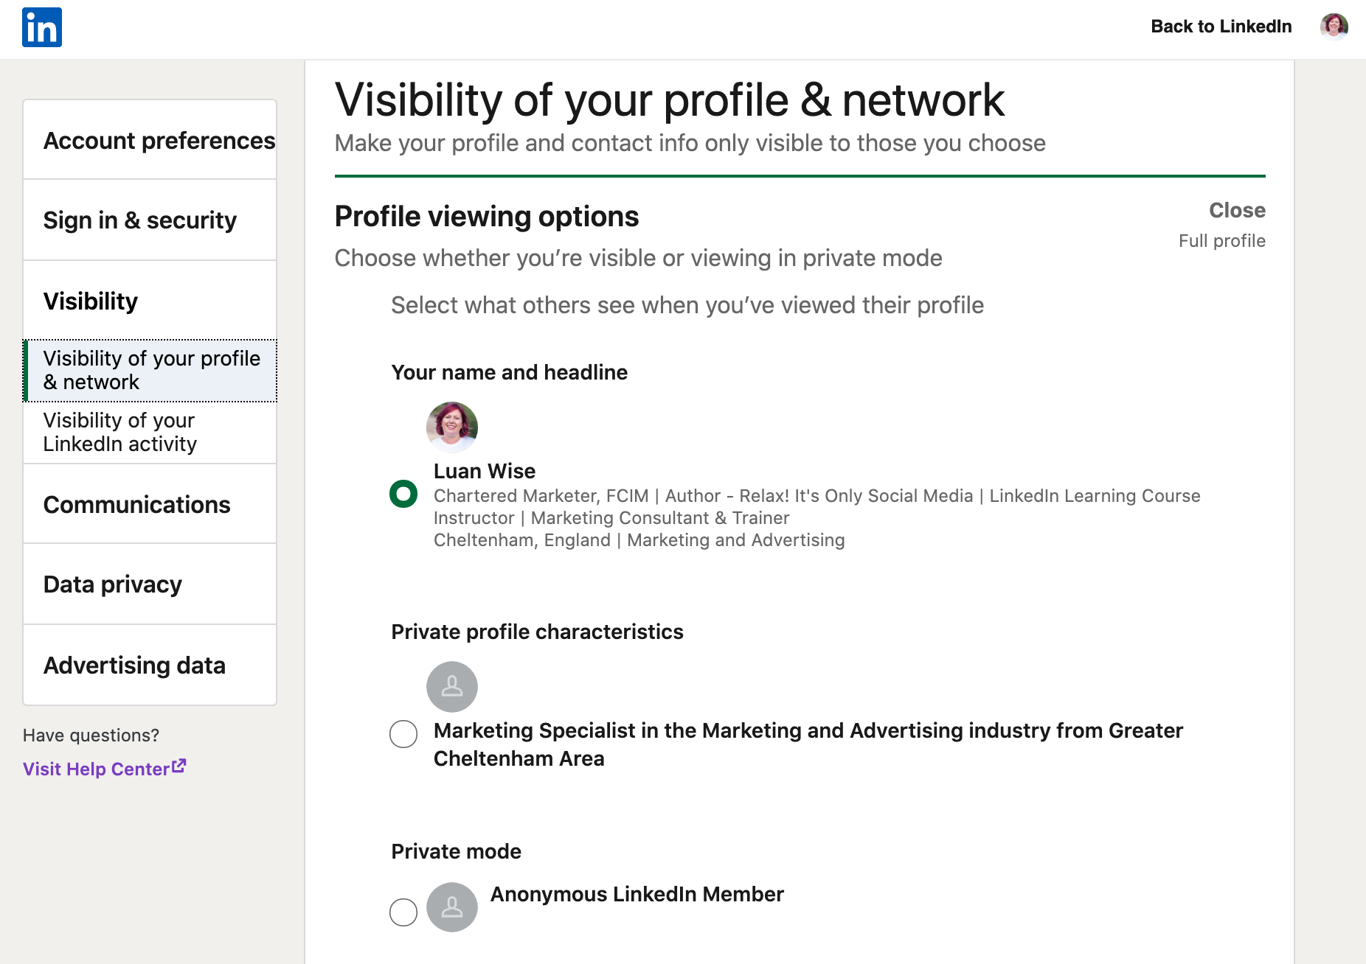
Task: Open Data privacy section
Action: [x=150, y=584]
